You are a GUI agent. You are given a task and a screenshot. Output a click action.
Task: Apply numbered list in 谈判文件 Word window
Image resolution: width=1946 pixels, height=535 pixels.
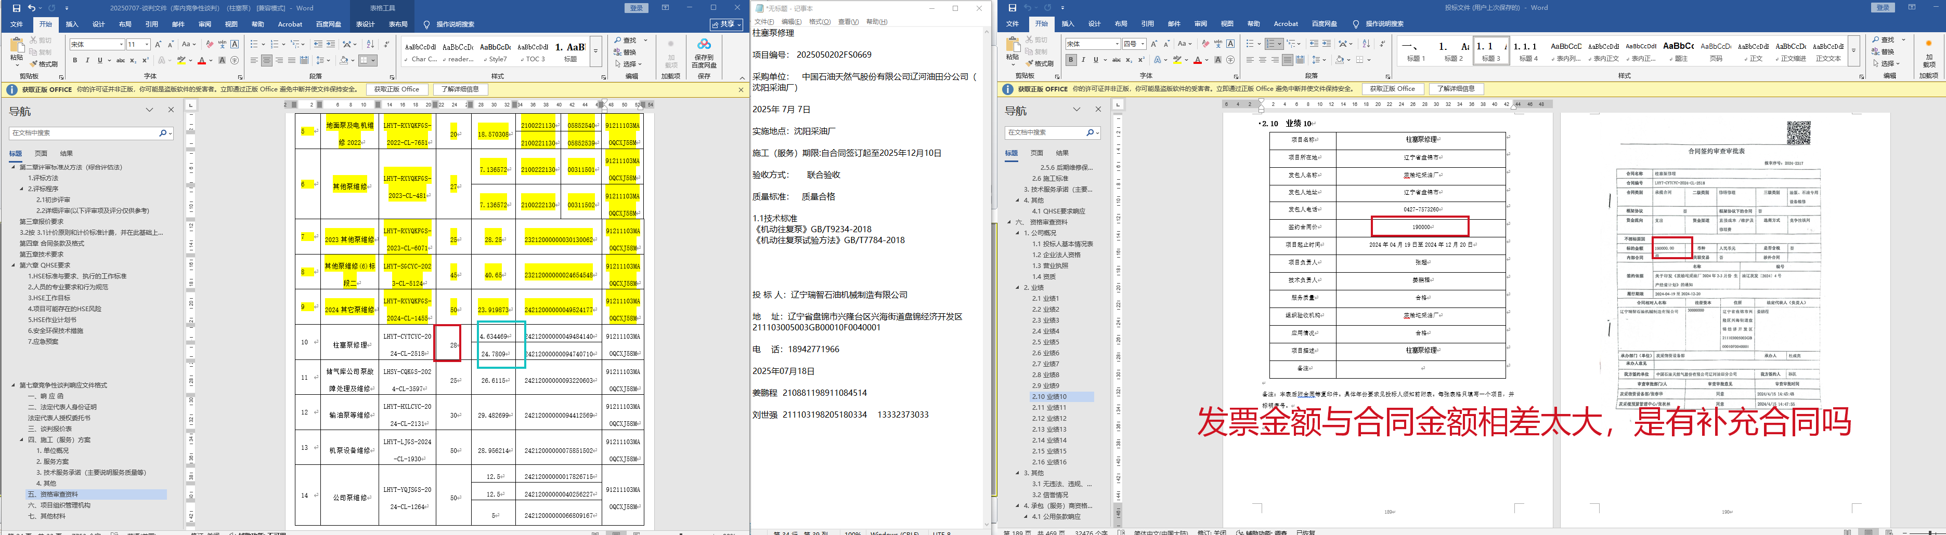click(274, 45)
